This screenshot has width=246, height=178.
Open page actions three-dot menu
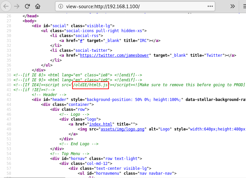coord(210,7)
